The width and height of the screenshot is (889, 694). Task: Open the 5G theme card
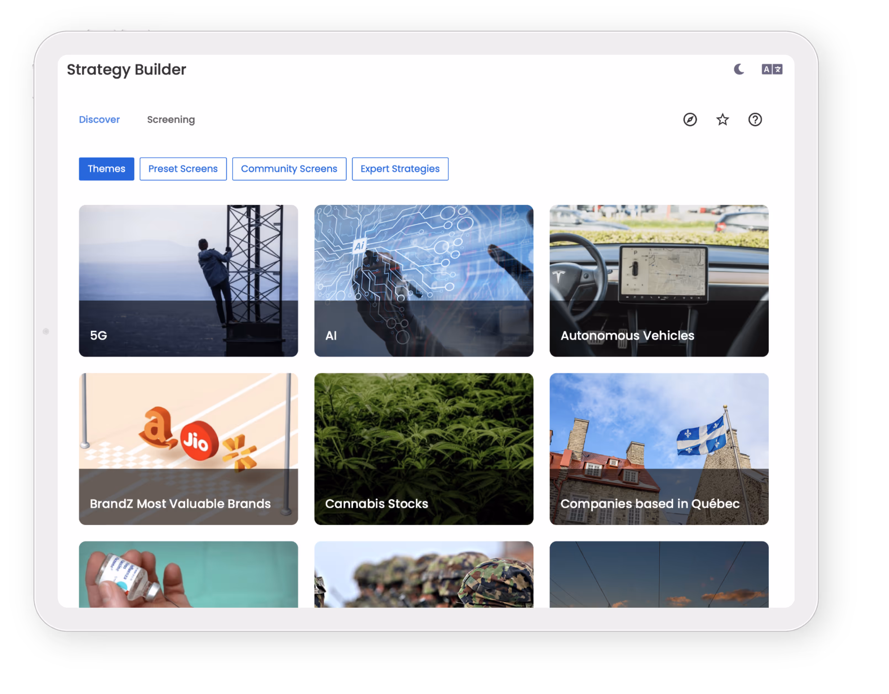(189, 281)
